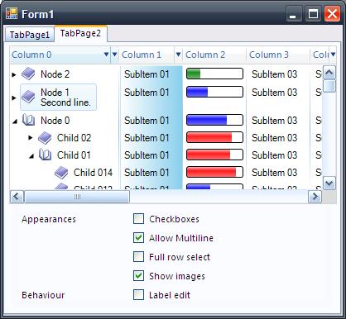Click the horizontal scrollbar left arrow

[17, 197]
